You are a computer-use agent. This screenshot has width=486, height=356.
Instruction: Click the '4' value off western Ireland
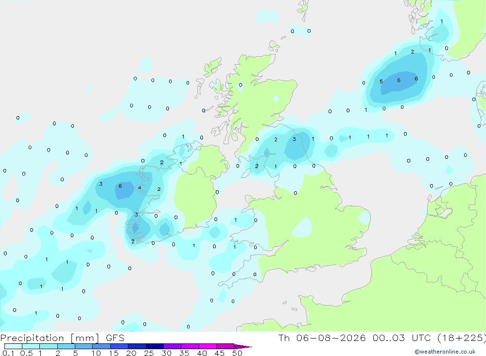tap(139, 188)
